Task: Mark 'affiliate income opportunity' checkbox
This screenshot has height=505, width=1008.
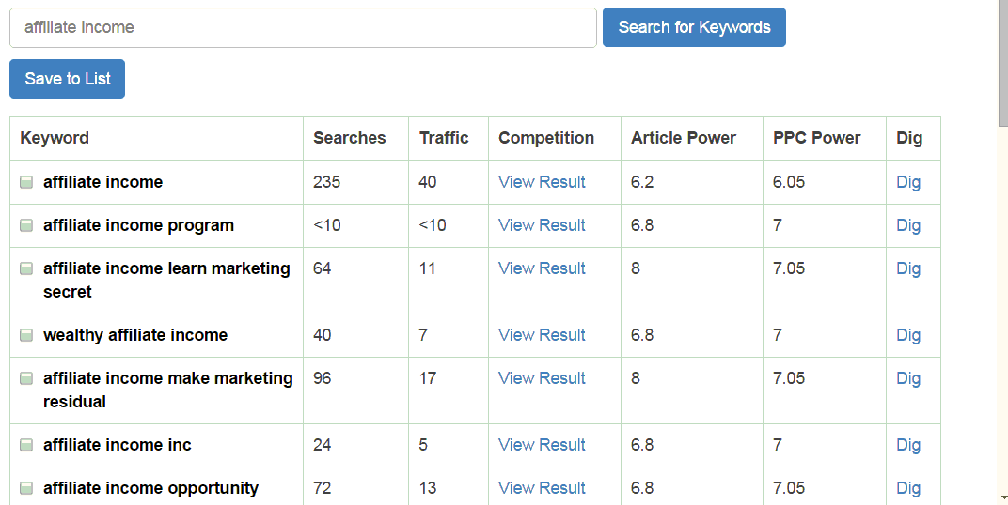Action: pyautogui.click(x=26, y=488)
